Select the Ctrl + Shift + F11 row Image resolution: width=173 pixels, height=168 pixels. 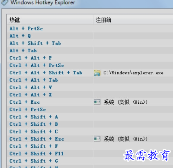click(90, 154)
